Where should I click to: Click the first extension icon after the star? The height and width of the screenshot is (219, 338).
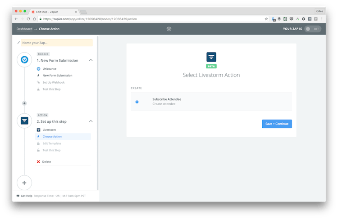274,19
